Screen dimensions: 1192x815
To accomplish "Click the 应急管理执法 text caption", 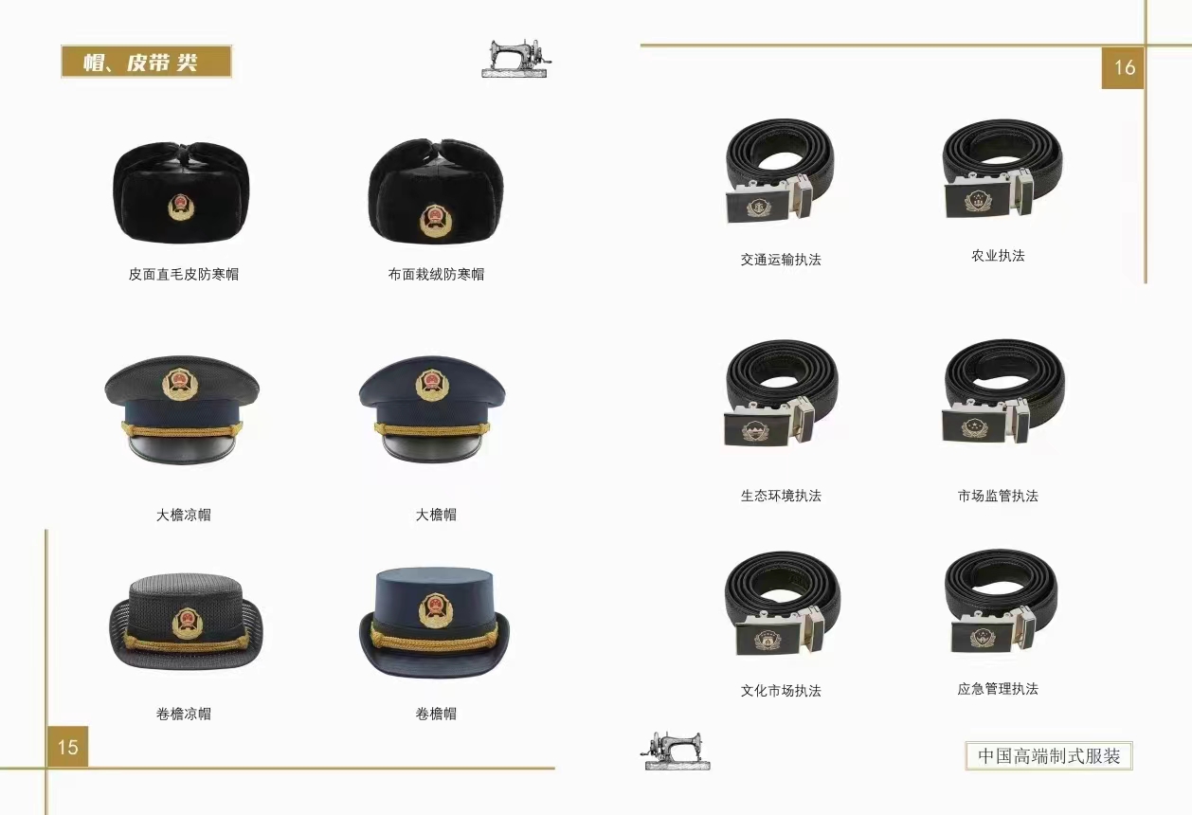I will pyautogui.click(x=998, y=689).
